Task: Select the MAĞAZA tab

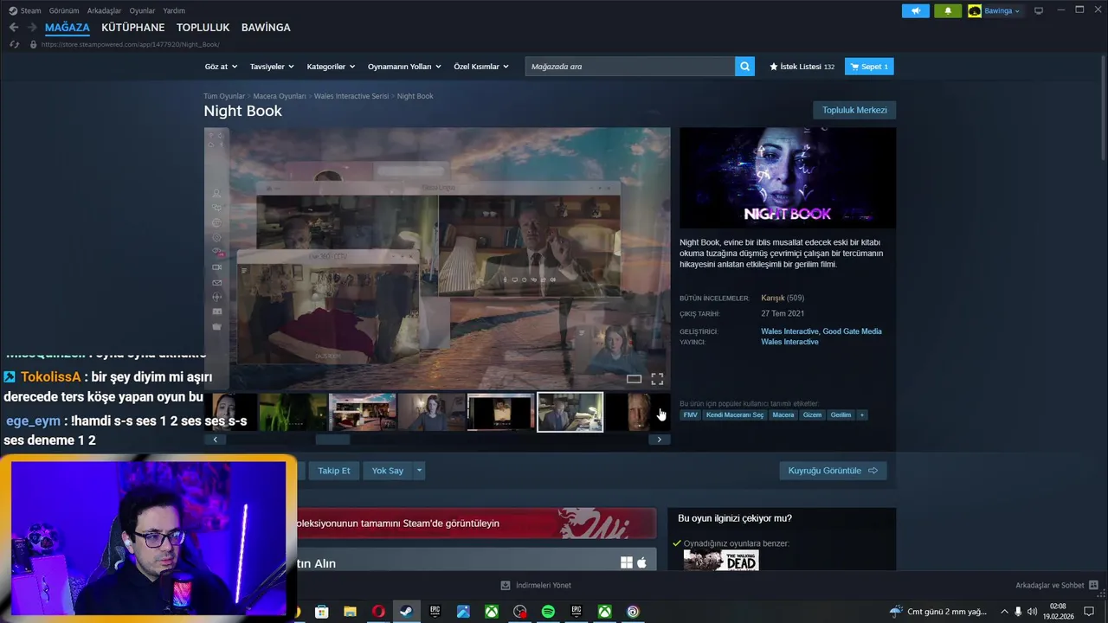Action: click(x=68, y=28)
